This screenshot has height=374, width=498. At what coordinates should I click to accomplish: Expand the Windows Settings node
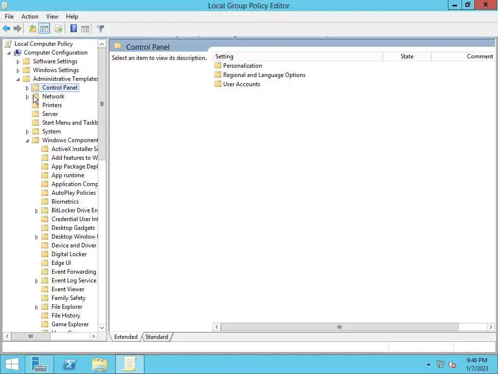pyautogui.click(x=18, y=70)
